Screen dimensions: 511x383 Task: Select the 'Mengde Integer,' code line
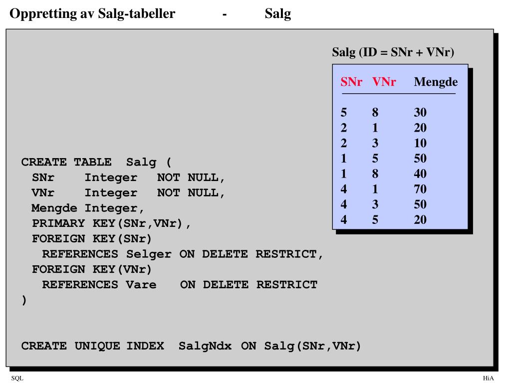(x=88, y=208)
